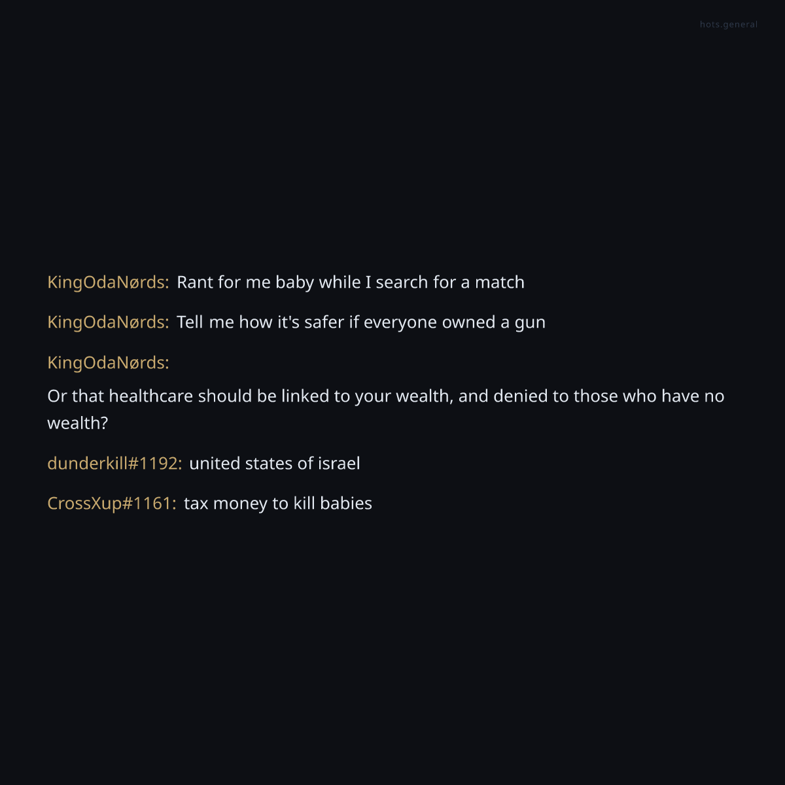Select the healthcare linked to wealth message line
785x785 pixels.
click(385, 396)
